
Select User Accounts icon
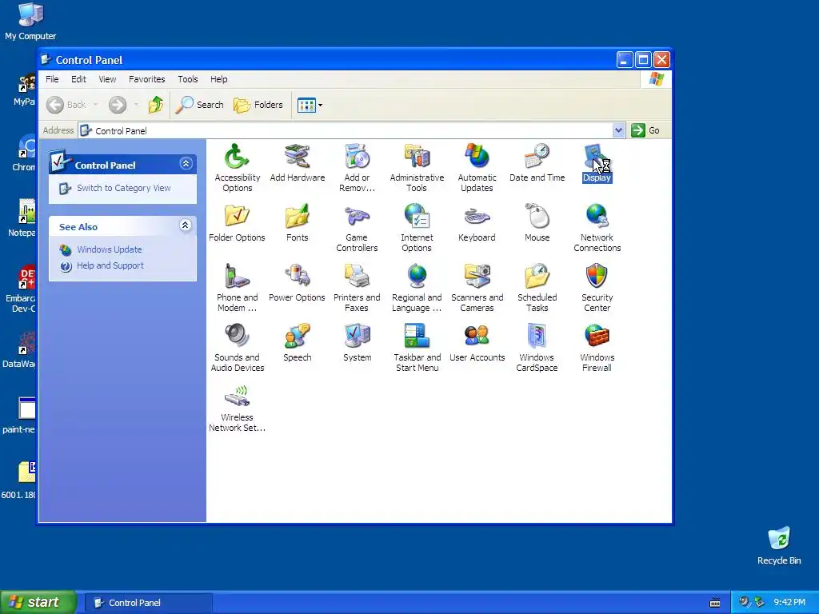(477, 343)
